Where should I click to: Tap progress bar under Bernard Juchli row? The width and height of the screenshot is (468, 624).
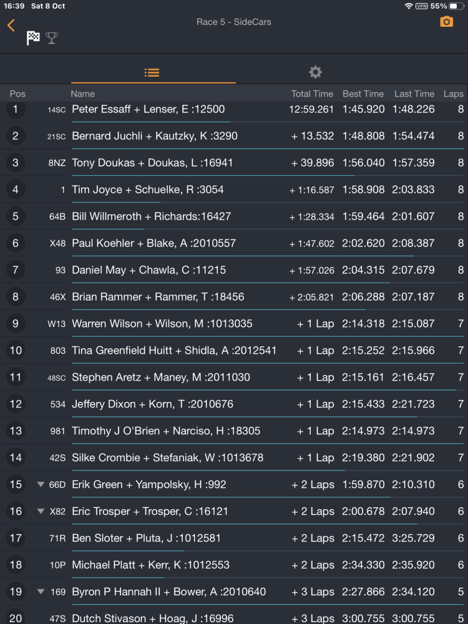[268, 149]
